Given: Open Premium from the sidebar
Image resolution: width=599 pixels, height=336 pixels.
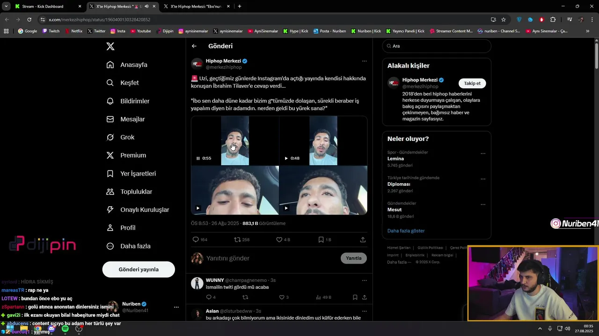Looking at the screenshot, I should pos(126,155).
